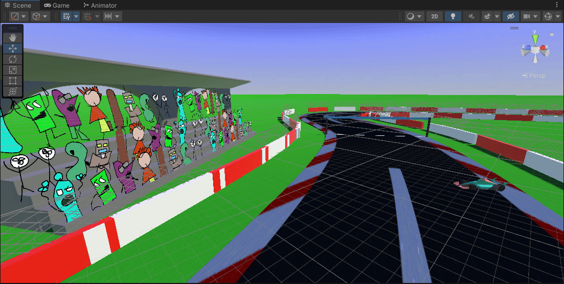Viewport: 564px width, 284px height.
Task: Open the grid snapping dropdown arrow
Action: 97,16
